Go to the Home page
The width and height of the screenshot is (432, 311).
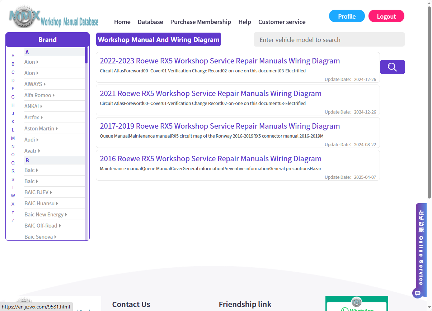tap(122, 22)
